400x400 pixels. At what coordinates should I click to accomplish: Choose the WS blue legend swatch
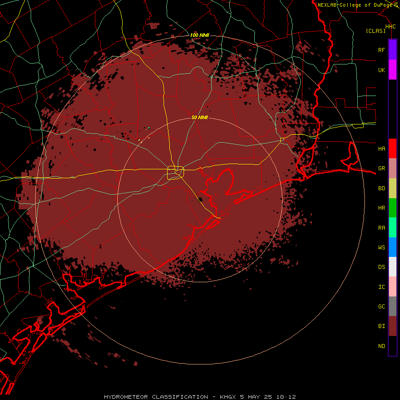point(392,247)
